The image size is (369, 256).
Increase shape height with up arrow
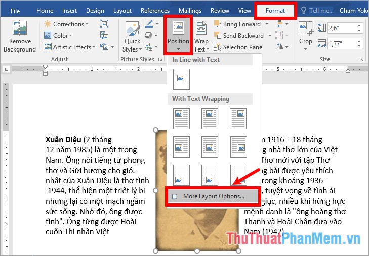pyautogui.click(x=359, y=26)
